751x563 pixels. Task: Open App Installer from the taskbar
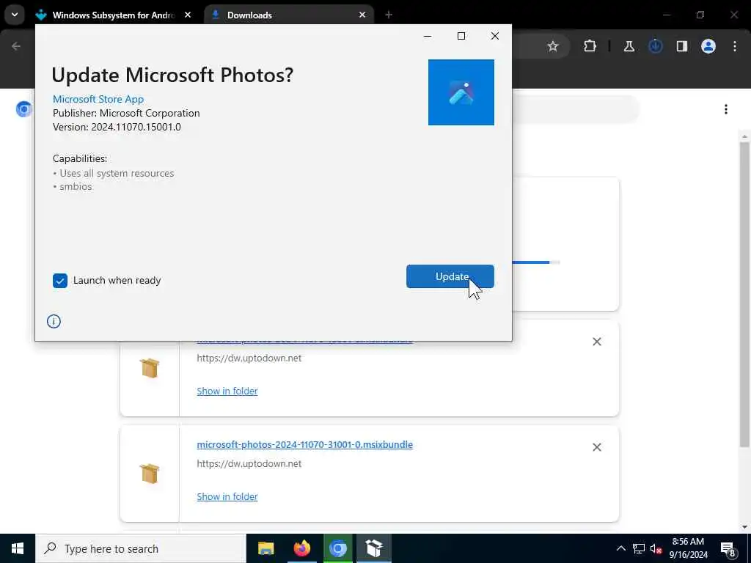click(373, 548)
